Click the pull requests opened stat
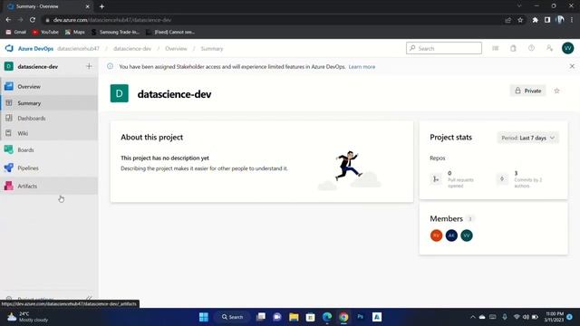The image size is (580, 326). click(454, 179)
